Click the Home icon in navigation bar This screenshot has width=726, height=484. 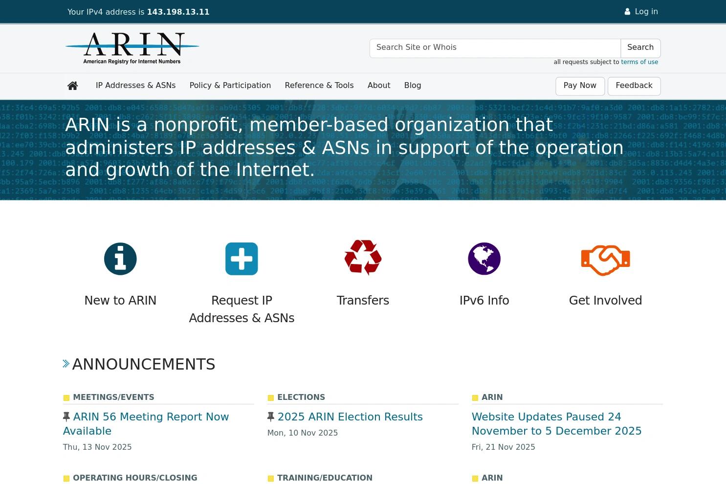(73, 86)
